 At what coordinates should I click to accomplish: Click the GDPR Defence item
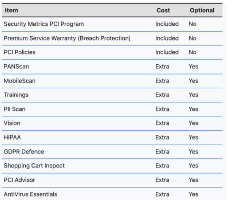24,152
